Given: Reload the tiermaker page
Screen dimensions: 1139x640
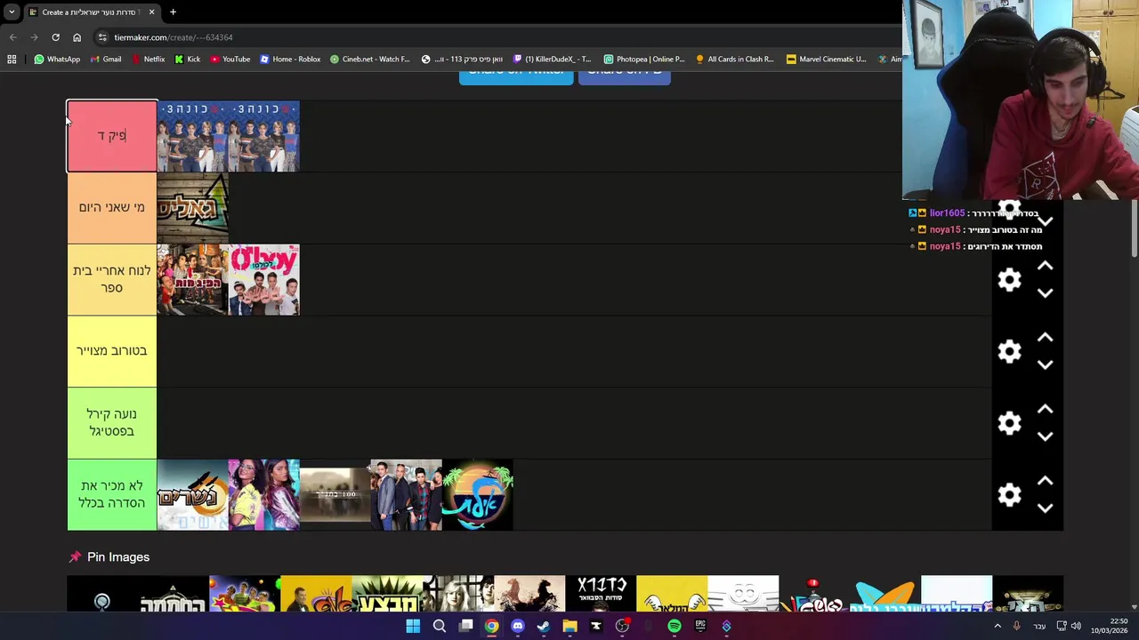Looking at the screenshot, I should pos(55,37).
